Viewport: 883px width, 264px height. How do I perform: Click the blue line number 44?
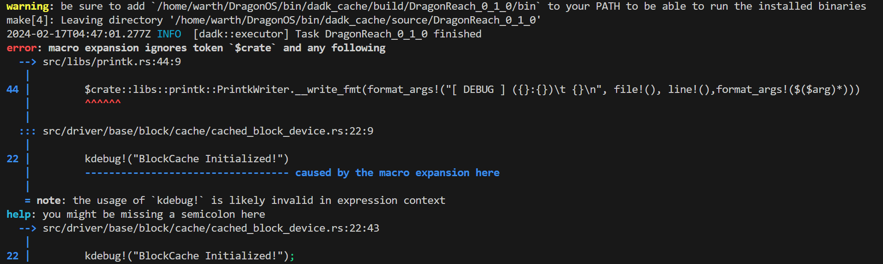(12, 89)
